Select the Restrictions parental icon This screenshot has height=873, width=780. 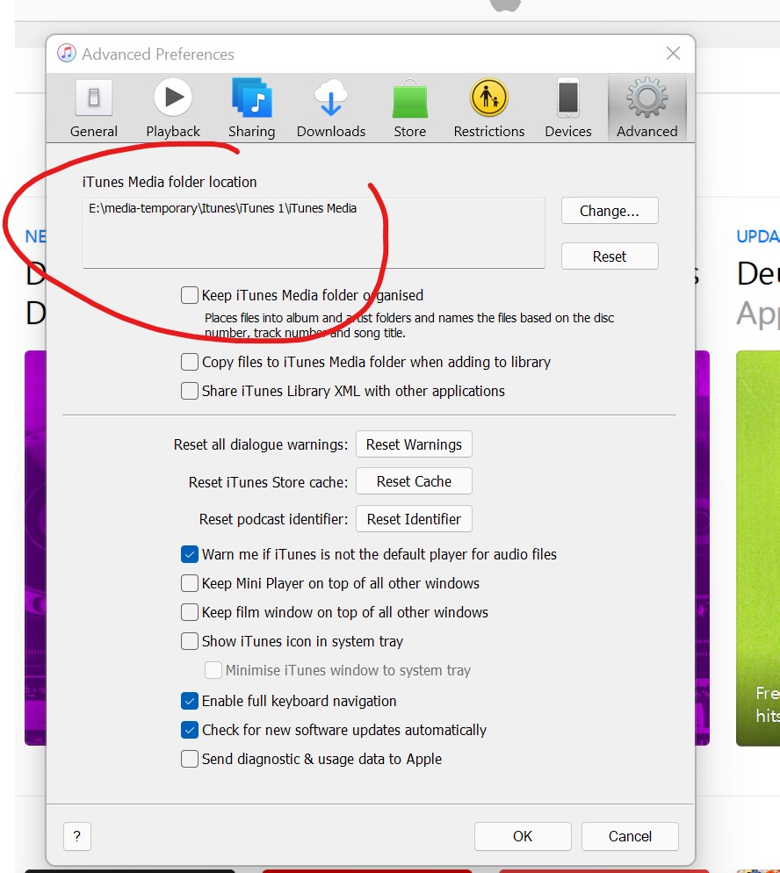pos(489,98)
